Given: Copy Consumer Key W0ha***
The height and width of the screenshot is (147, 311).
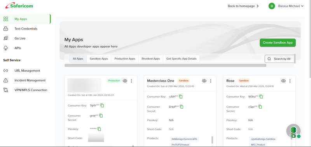Looking at the screenshot, I should coord(261,97).
